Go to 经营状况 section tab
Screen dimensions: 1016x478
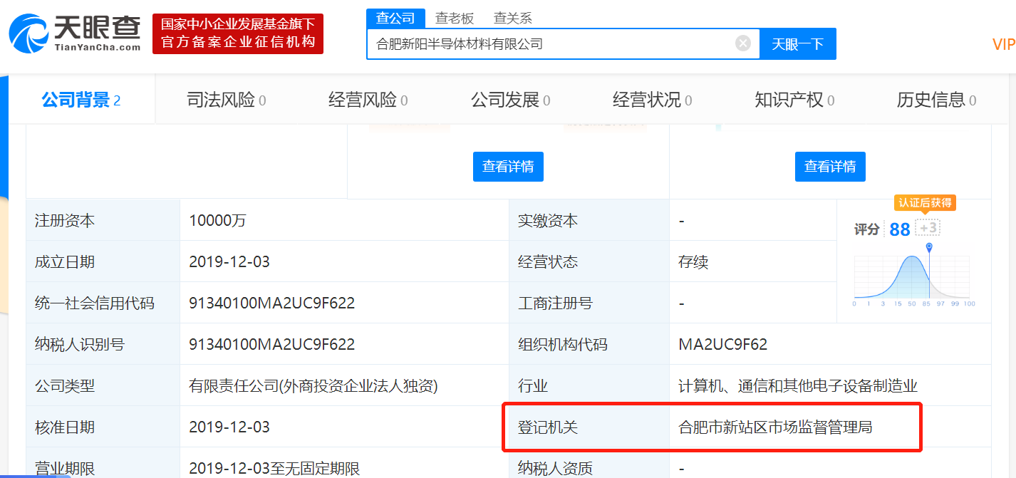coord(652,100)
